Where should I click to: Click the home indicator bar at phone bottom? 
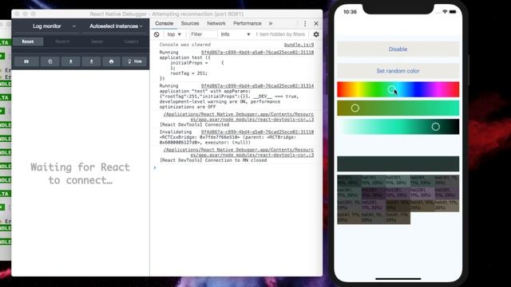coord(398,278)
